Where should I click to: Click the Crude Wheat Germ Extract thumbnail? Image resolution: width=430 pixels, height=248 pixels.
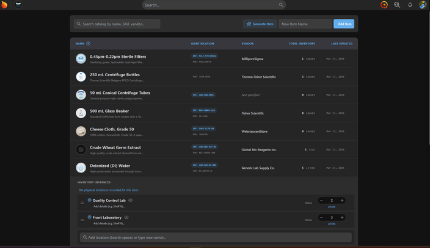(x=81, y=149)
